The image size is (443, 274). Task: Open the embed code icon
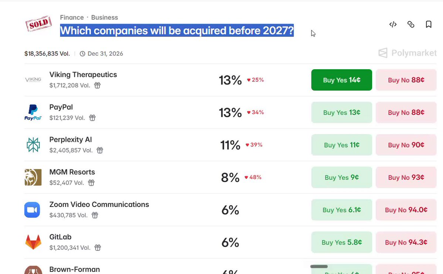click(x=393, y=25)
